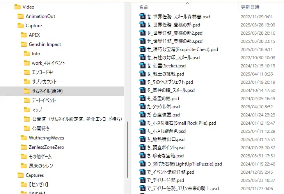Select file ち_小さな堆石(Small Rock Pile).psd
The width and height of the screenshot is (284, 194).
pyautogui.click(x=182, y=123)
